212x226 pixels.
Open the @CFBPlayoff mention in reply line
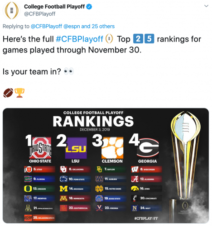pos(46,26)
